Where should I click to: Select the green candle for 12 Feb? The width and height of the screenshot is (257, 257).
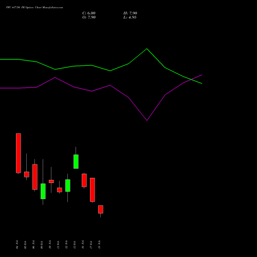68,186
